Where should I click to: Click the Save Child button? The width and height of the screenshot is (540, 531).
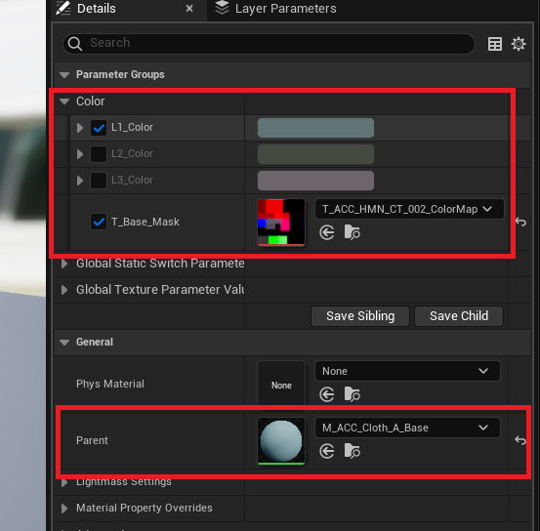pyautogui.click(x=459, y=316)
